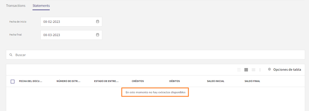Sort by NÚMERO DE EXTR... column
This screenshot has width=309, height=111.
tap(69, 81)
